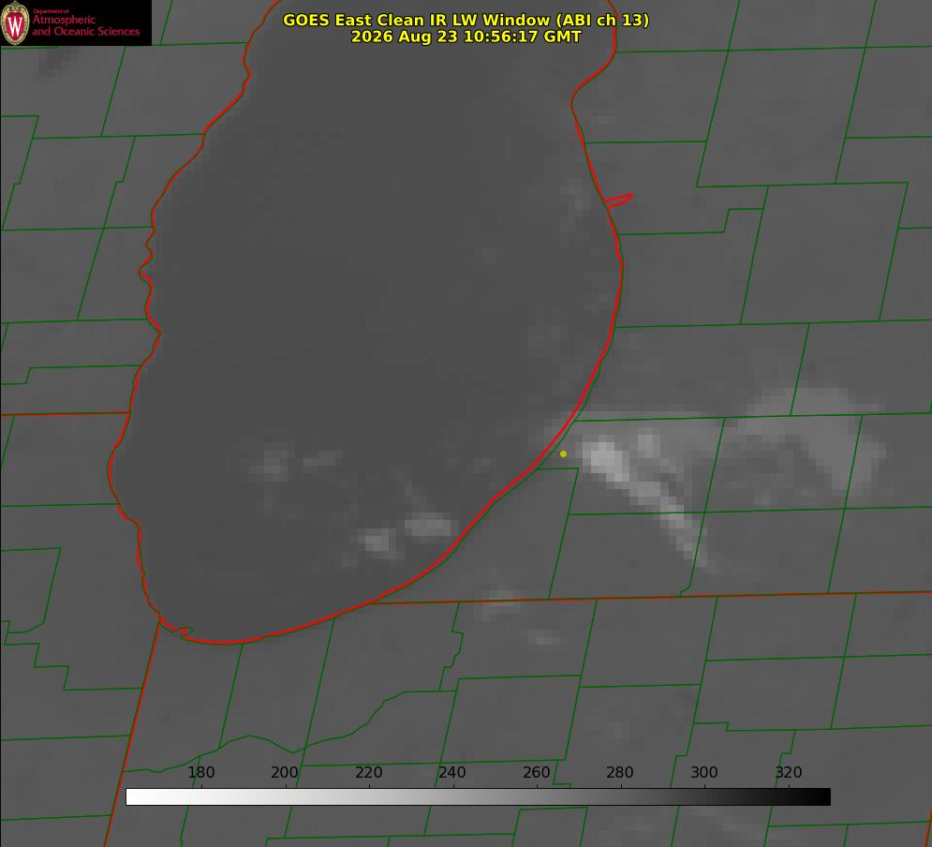Viewport: 932px width, 847px height.
Task: Click the 280 colorbar tick label
Action: tap(620, 772)
